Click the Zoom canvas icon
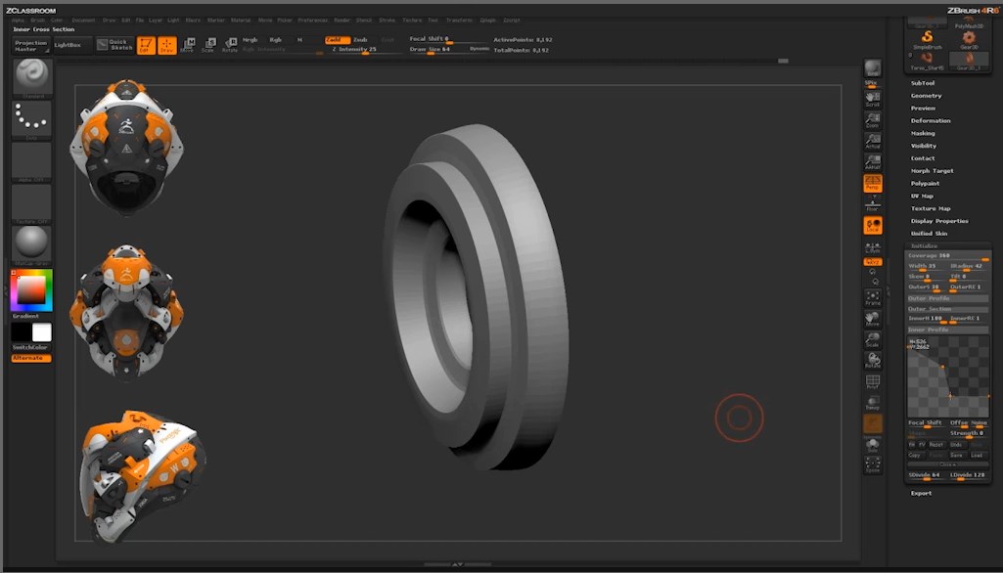Image resolution: width=1003 pixels, height=573 pixels. click(x=873, y=120)
